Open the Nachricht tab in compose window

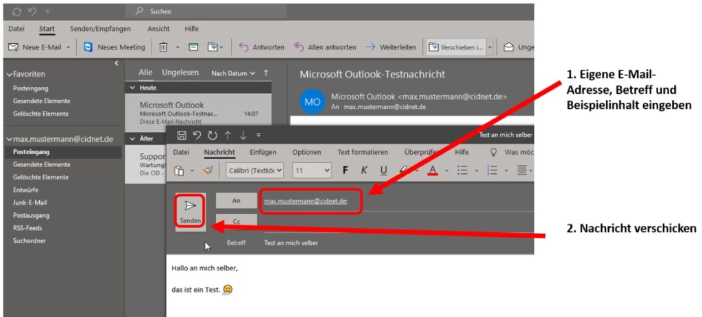coord(219,153)
